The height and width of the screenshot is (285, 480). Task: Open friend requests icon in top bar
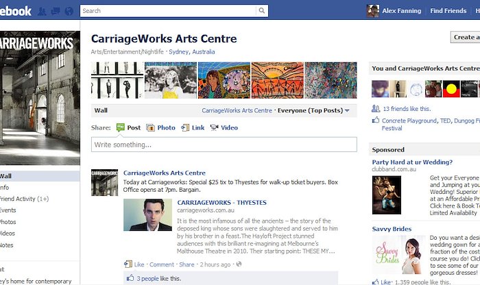pos(42,12)
